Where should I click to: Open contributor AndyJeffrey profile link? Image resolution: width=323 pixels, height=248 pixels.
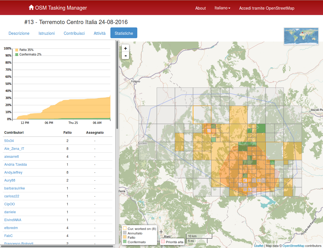[13, 172]
